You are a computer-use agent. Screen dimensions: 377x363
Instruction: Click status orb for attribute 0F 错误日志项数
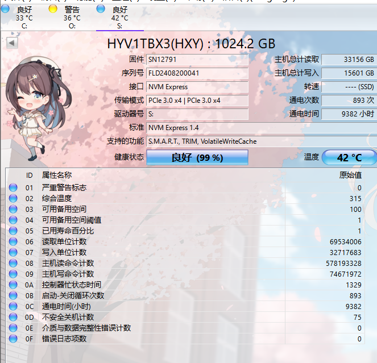tap(13, 339)
